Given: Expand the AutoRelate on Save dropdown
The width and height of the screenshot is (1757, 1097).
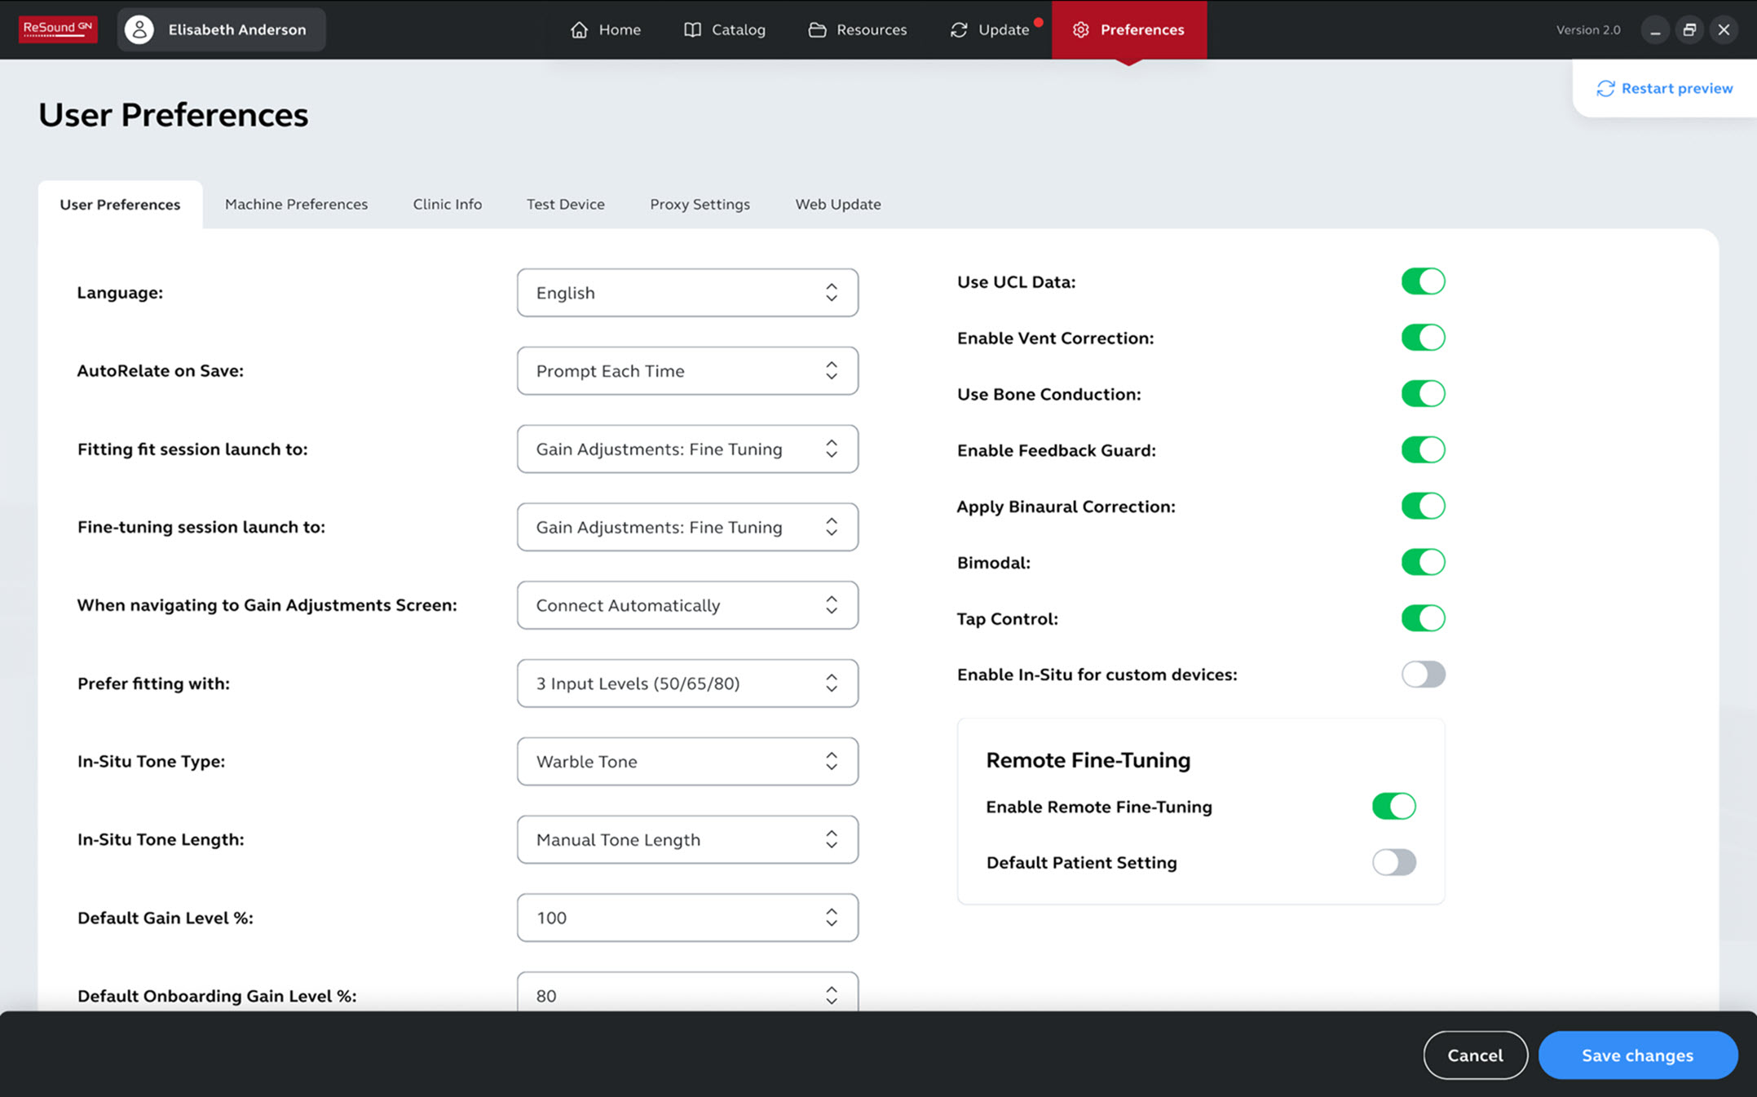Looking at the screenshot, I should [x=687, y=371].
